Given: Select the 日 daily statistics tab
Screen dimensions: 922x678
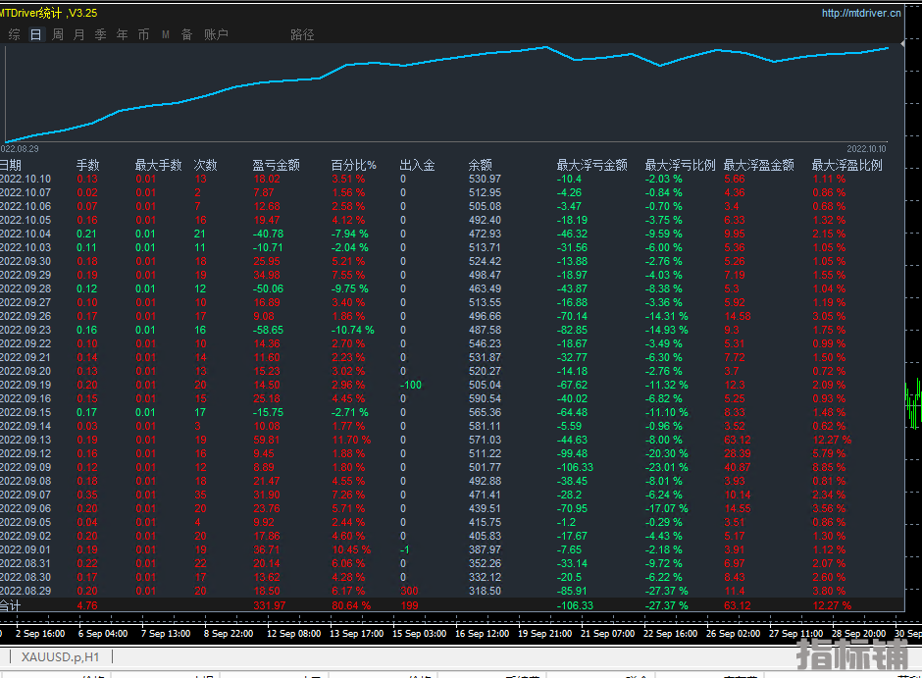Looking at the screenshot, I should [x=36, y=34].
